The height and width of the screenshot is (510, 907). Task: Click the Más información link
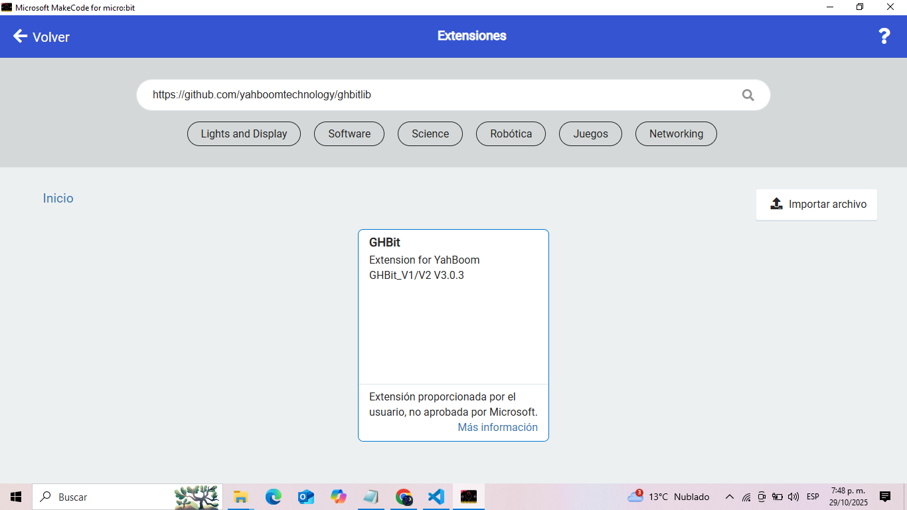pos(497,428)
